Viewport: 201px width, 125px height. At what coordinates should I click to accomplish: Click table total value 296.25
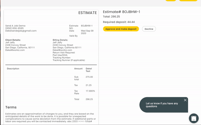click(x=89, y=99)
